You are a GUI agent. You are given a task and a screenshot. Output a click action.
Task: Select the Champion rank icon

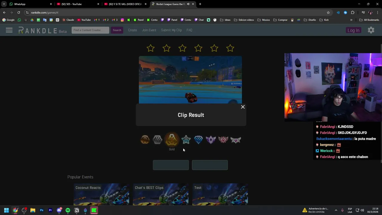click(x=211, y=139)
